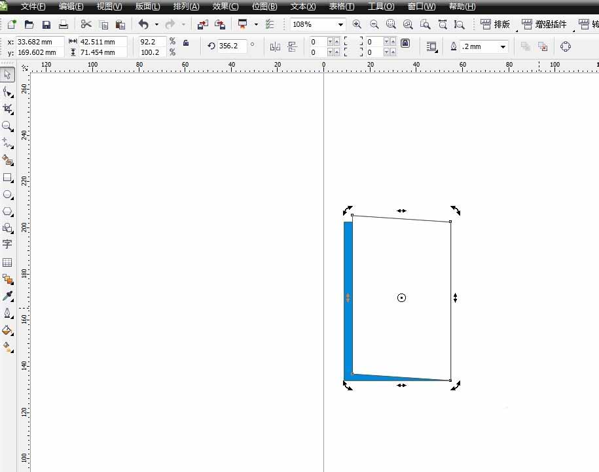This screenshot has width=599, height=472.
Task: Toggle horizontal mirror button
Action: pyautogui.click(x=275, y=46)
